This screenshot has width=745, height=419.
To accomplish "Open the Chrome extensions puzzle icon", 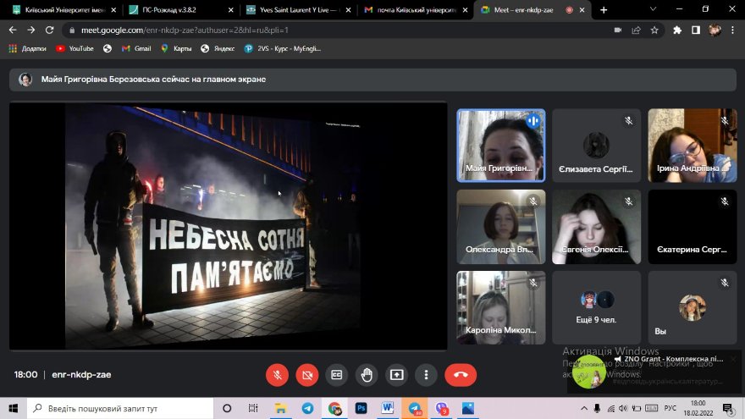I will pos(677,30).
